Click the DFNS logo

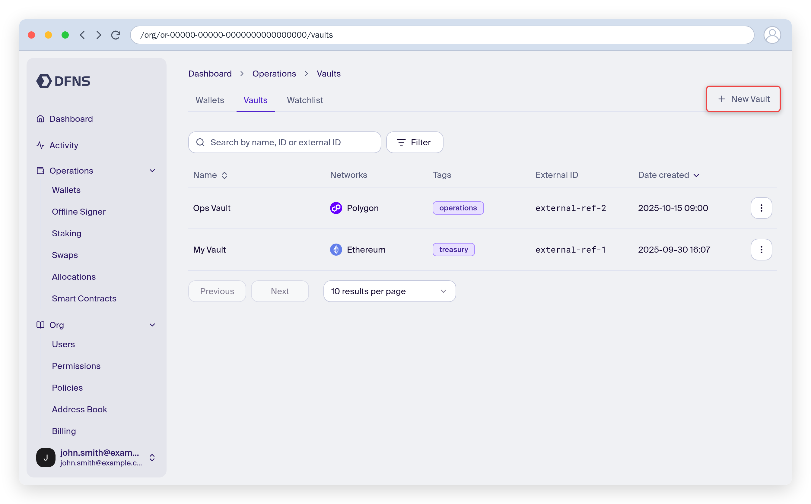click(x=63, y=81)
